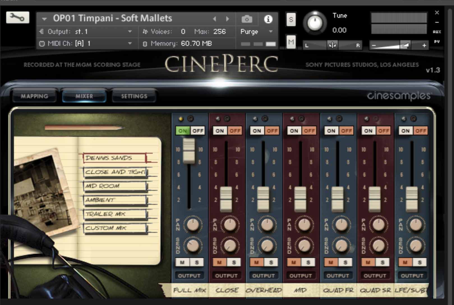
Task: Open the SETTINGS tab
Action: click(x=133, y=96)
